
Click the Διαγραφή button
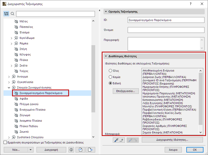point(51,150)
